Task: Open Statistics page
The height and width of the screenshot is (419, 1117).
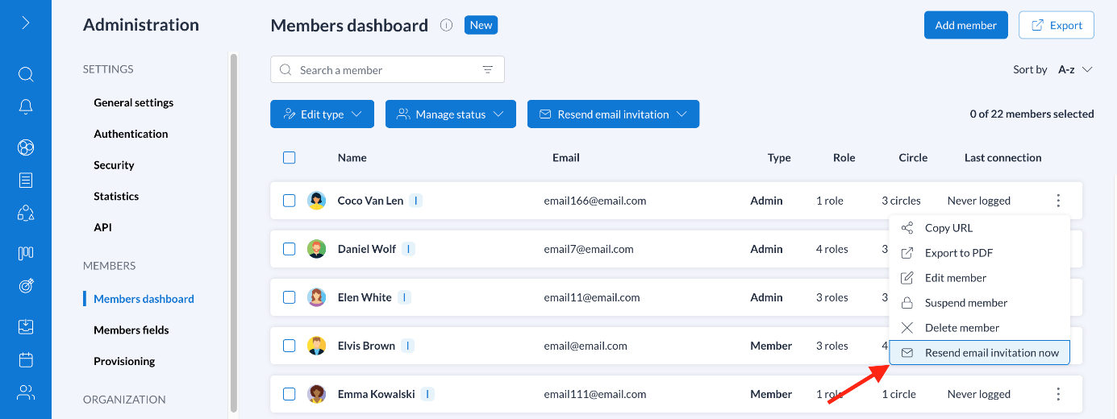Action: [x=116, y=197]
